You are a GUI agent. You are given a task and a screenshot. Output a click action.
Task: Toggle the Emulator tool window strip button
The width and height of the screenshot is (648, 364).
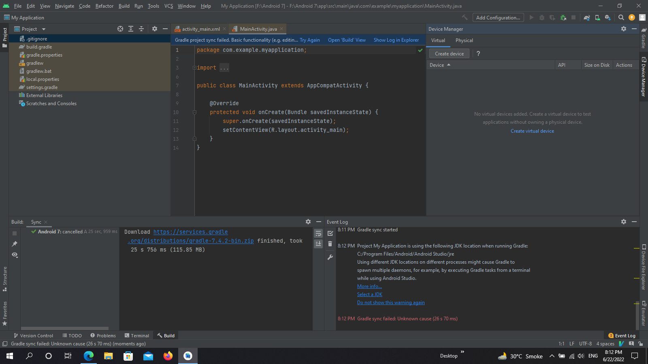click(644, 313)
